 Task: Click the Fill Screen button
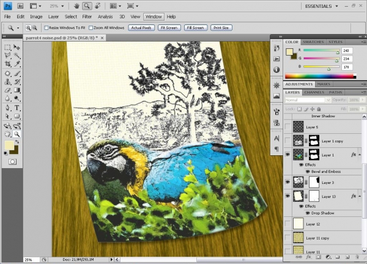[196, 28]
